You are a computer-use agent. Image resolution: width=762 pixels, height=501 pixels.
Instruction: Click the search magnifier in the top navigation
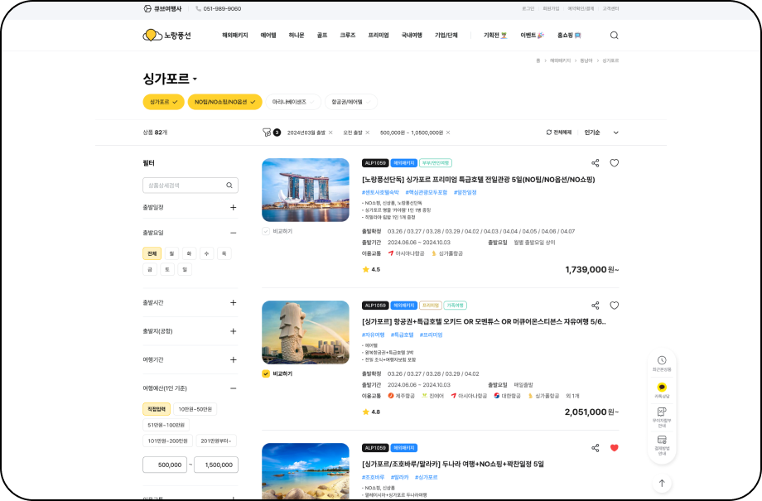point(614,36)
